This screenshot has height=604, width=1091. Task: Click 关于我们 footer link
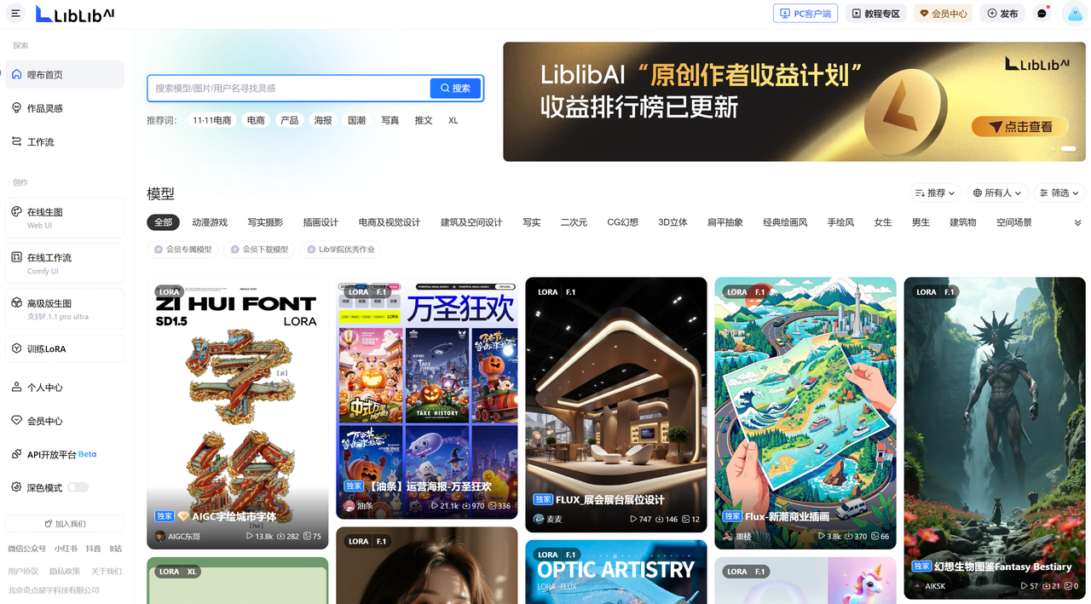coord(107,571)
